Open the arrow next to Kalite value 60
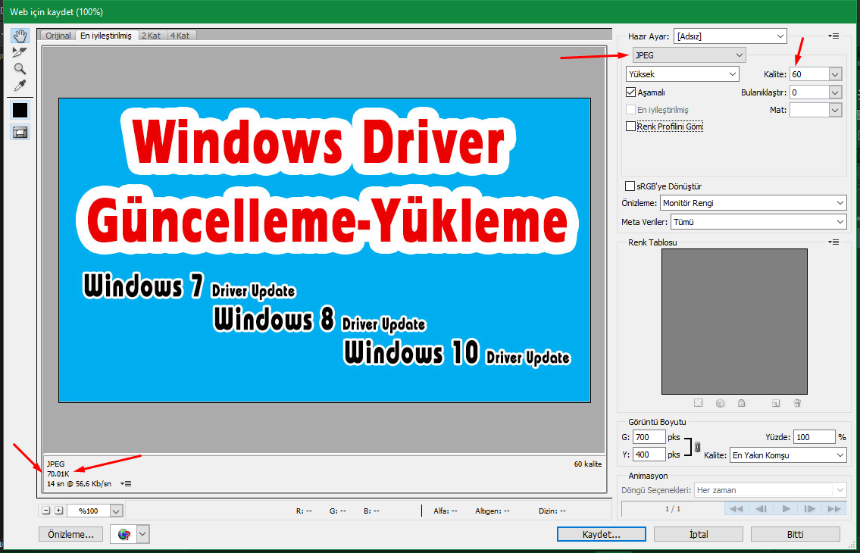Image resolution: width=860 pixels, height=553 pixels. (x=835, y=73)
